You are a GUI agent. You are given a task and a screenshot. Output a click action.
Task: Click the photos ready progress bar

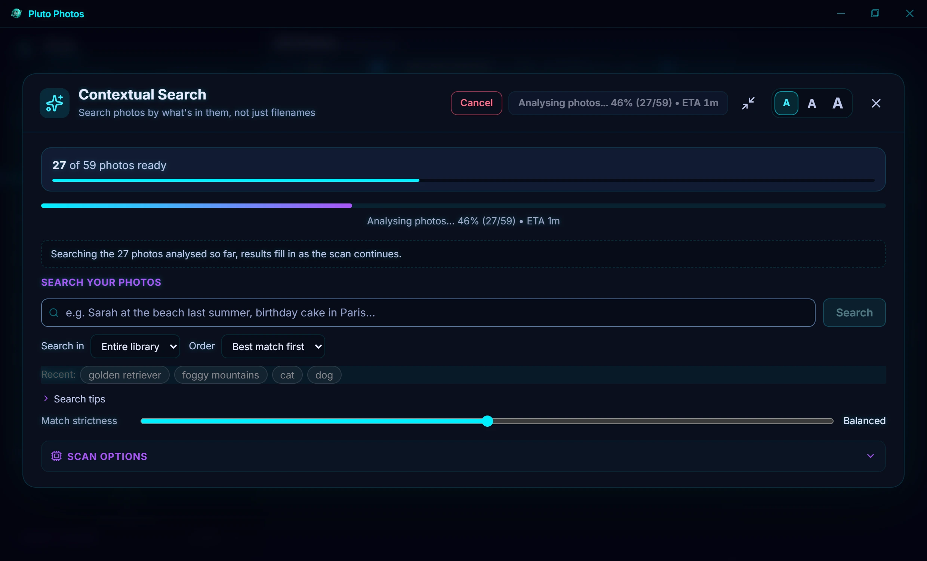463,180
